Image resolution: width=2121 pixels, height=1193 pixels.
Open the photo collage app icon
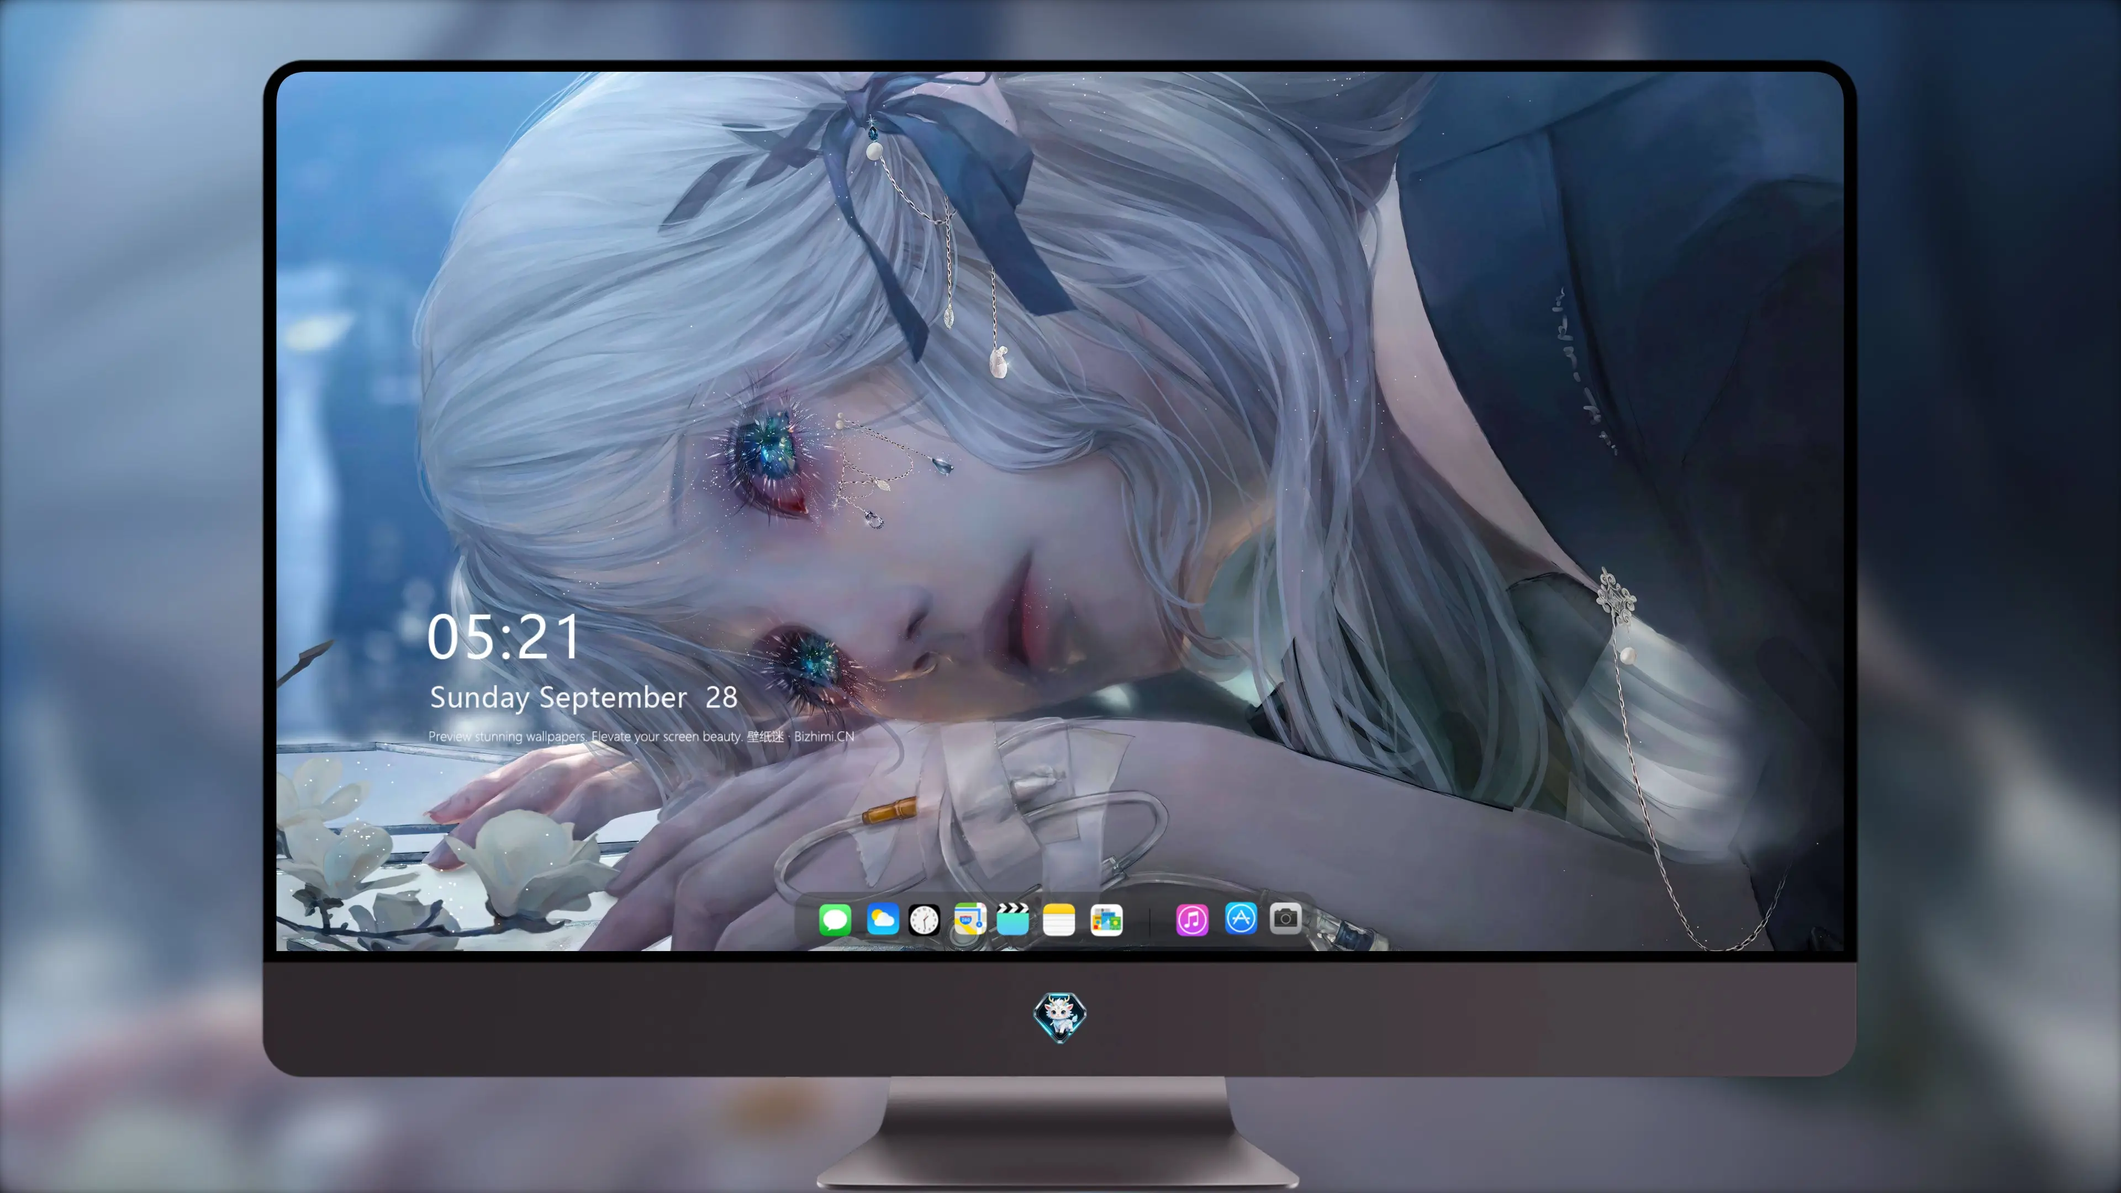pos(1106,920)
